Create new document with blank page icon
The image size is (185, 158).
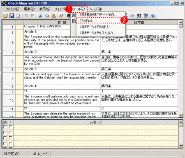click(18, 16)
